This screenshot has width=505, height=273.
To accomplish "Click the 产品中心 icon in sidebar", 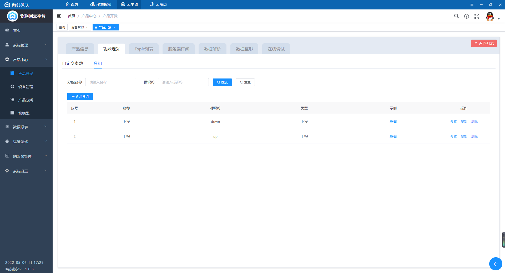I will click(7, 60).
